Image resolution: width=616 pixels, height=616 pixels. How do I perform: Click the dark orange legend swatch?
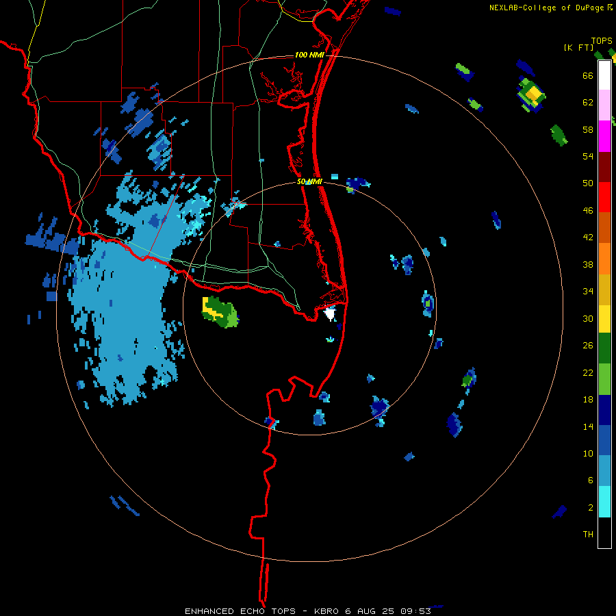click(604, 227)
